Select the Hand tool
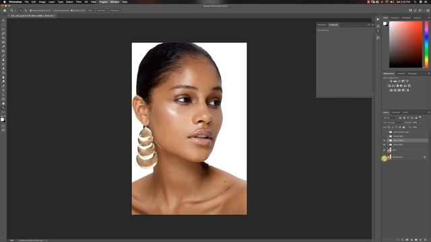The width and height of the screenshot is (431, 242). pyautogui.click(x=3, y=104)
